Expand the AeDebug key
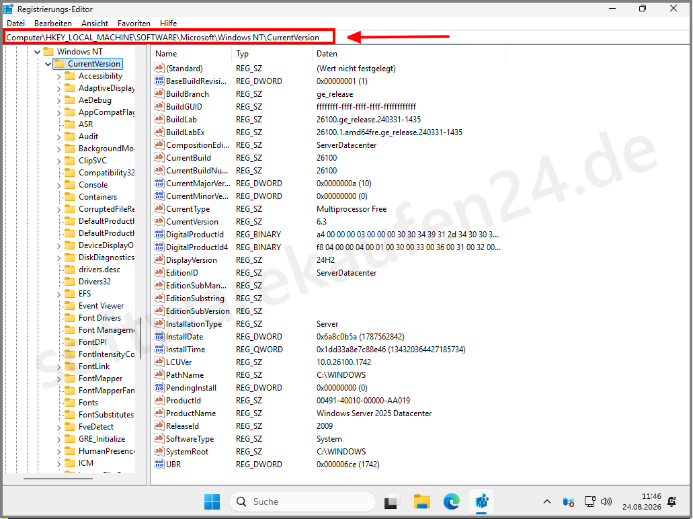 (58, 100)
